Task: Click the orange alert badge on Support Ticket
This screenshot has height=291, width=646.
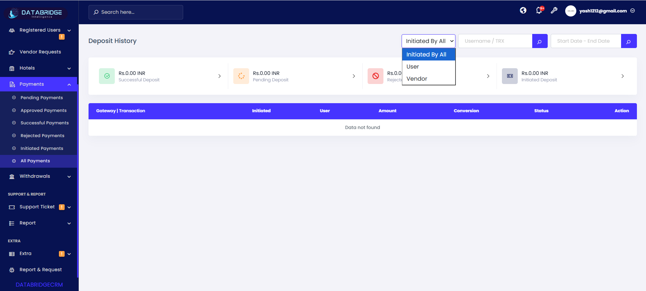Action: tap(62, 207)
